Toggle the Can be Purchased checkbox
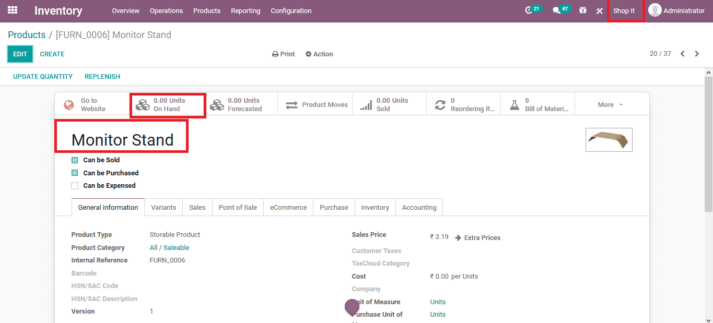713x323 pixels. pos(75,173)
